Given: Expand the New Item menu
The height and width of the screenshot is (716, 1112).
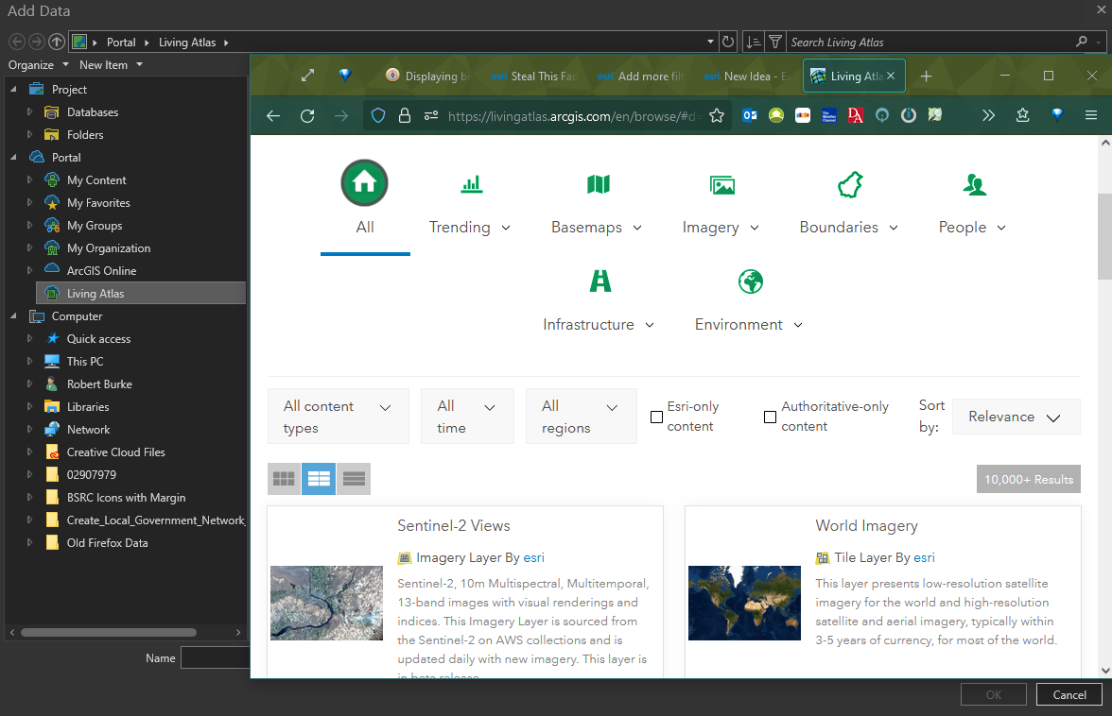Looking at the screenshot, I should (x=111, y=64).
